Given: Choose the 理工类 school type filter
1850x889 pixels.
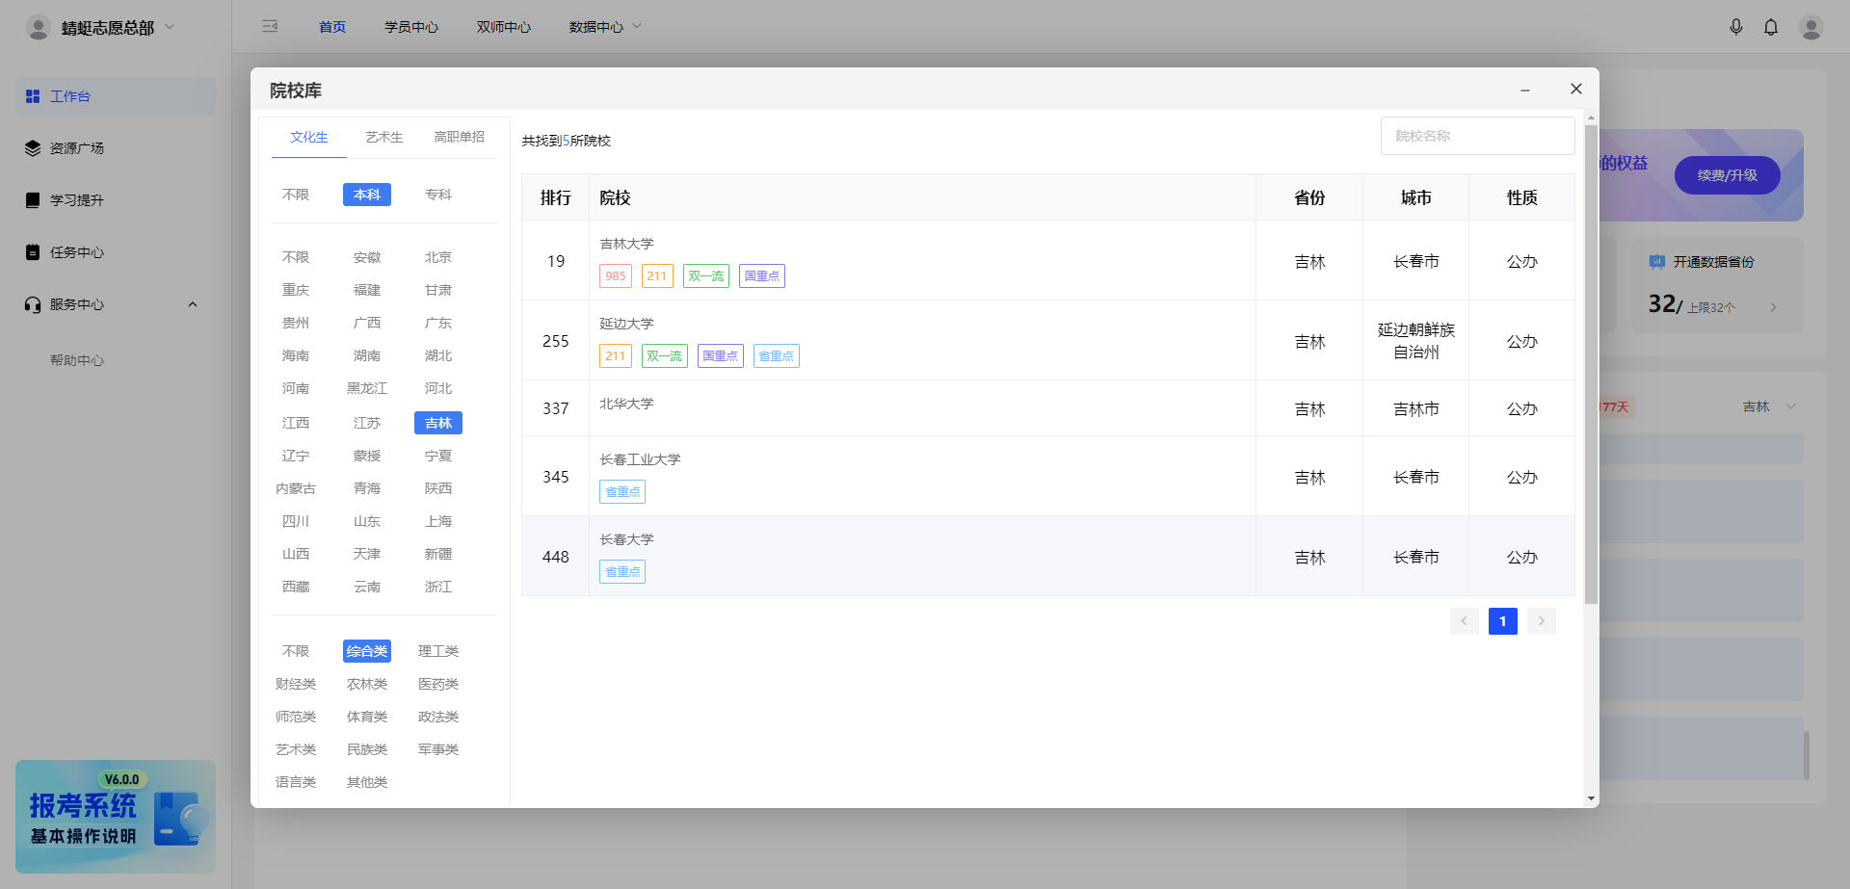Looking at the screenshot, I should tap(438, 651).
